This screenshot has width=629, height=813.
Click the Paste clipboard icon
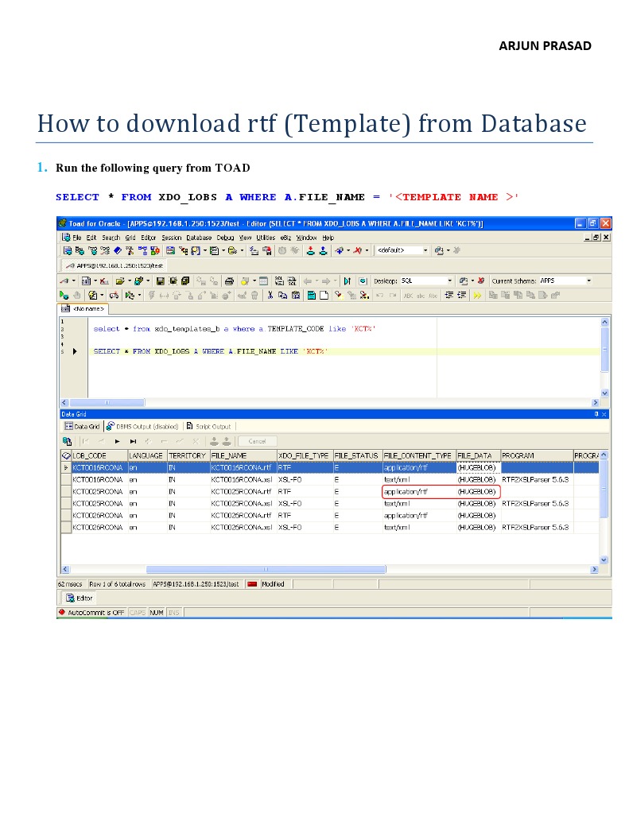pyautogui.click(x=296, y=295)
